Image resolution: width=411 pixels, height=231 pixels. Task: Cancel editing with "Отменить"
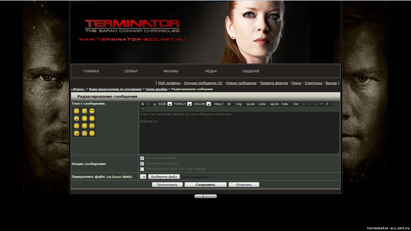coord(244,185)
